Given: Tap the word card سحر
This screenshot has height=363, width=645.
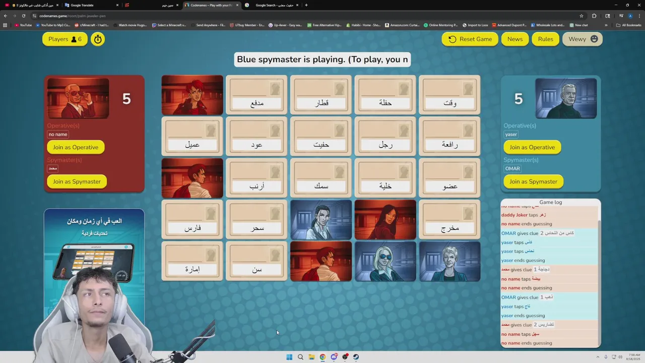Looking at the screenshot, I should click(x=256, y=220).
